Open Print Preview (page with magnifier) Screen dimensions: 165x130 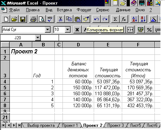click(42, 19)
